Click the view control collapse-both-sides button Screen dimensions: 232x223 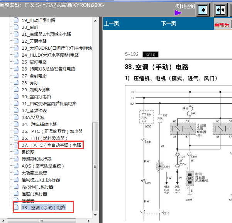[220, 10]
